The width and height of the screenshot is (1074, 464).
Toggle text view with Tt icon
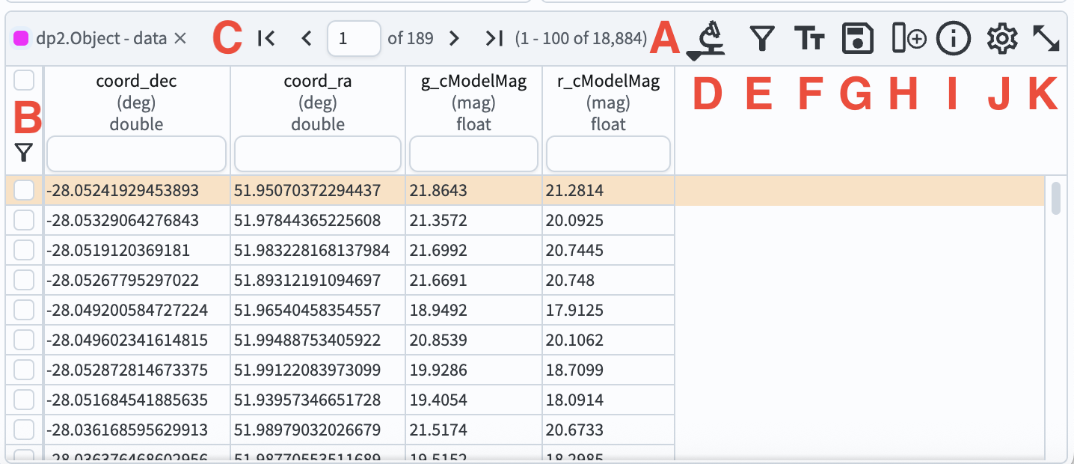(x=808, y=39)
